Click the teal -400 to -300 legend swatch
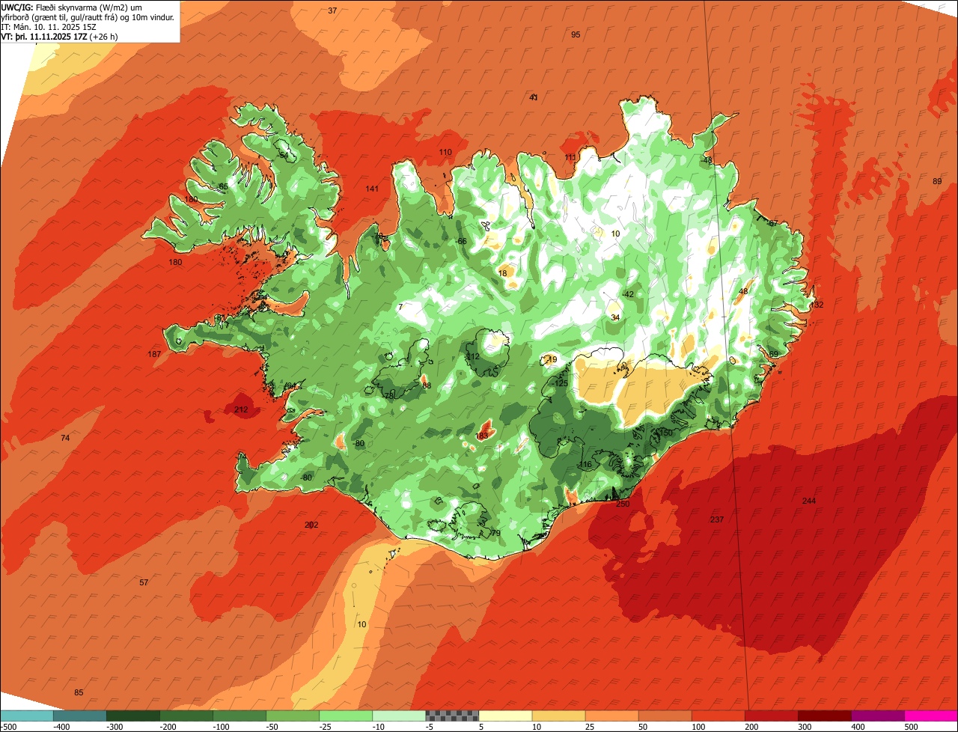 (79, 716)
